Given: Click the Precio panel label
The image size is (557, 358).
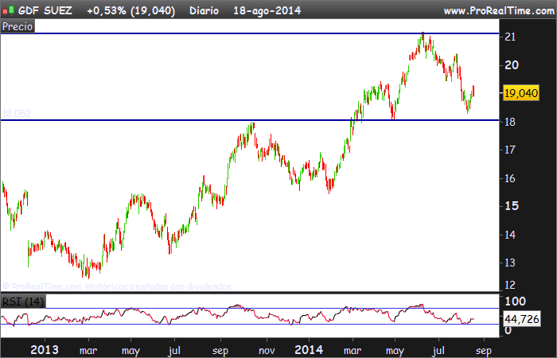Looking at the screenshot, I should [18, 26].
